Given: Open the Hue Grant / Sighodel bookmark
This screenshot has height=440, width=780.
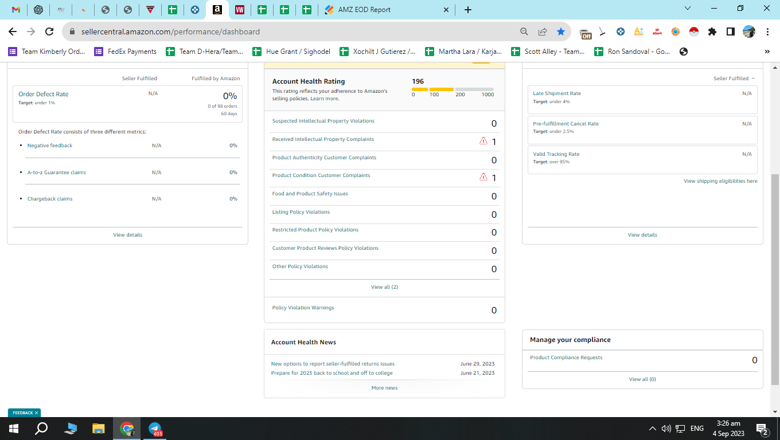Looking at the screenshot, I should coord(292,52).
